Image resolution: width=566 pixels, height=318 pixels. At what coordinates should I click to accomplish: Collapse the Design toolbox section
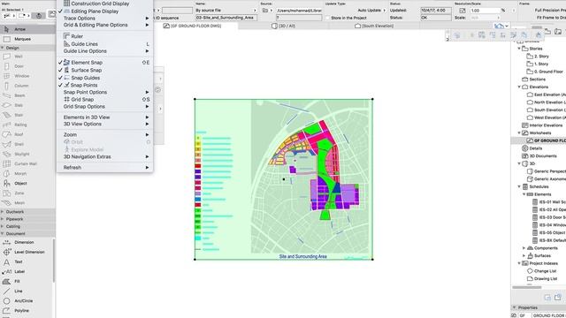[3, 48]
